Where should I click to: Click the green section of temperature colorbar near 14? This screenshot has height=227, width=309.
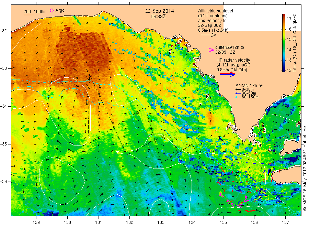[284, 49]
